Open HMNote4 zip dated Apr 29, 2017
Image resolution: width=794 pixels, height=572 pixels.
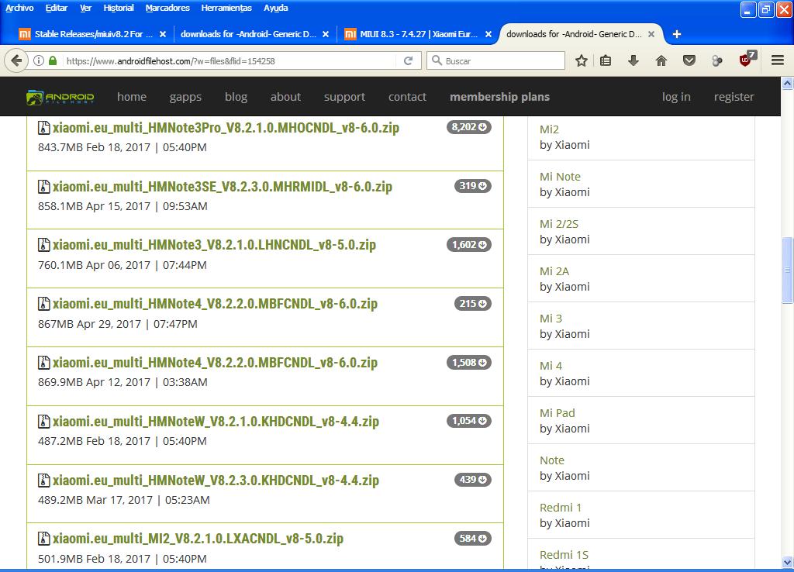coord(216,304)
